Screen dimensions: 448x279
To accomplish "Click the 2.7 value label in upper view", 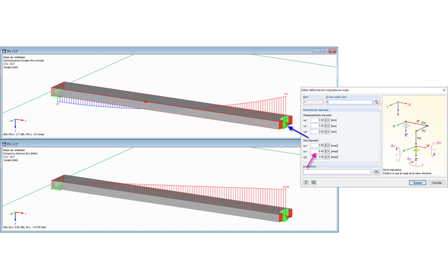I will pos(58,104).
